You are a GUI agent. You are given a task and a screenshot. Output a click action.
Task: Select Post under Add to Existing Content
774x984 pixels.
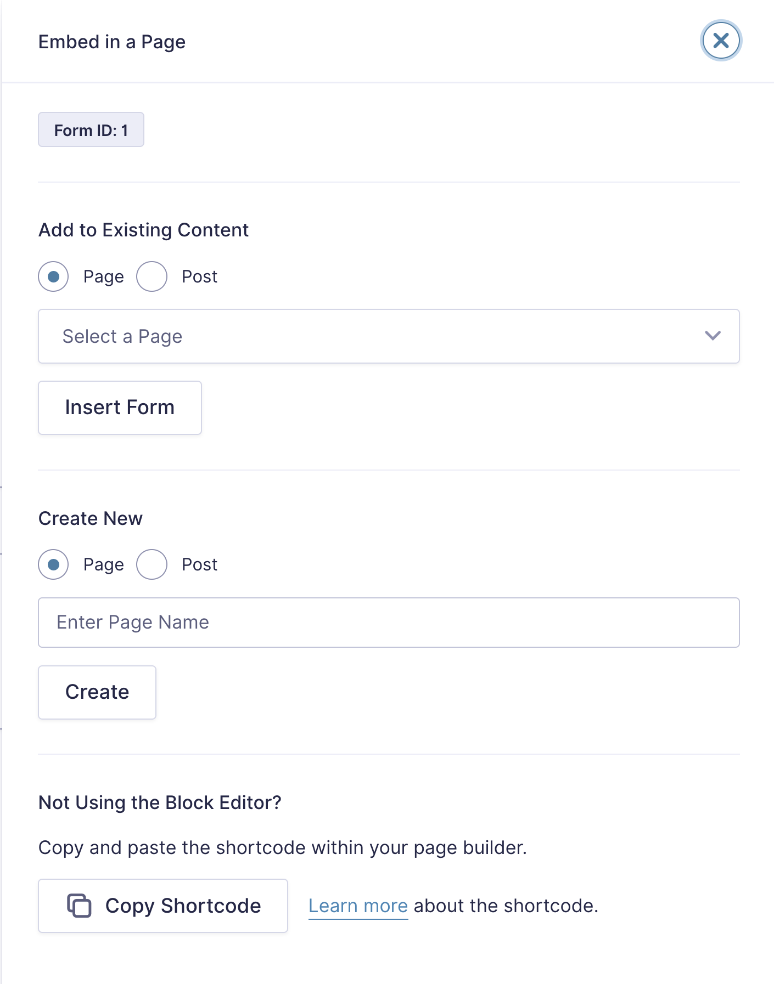151,276
